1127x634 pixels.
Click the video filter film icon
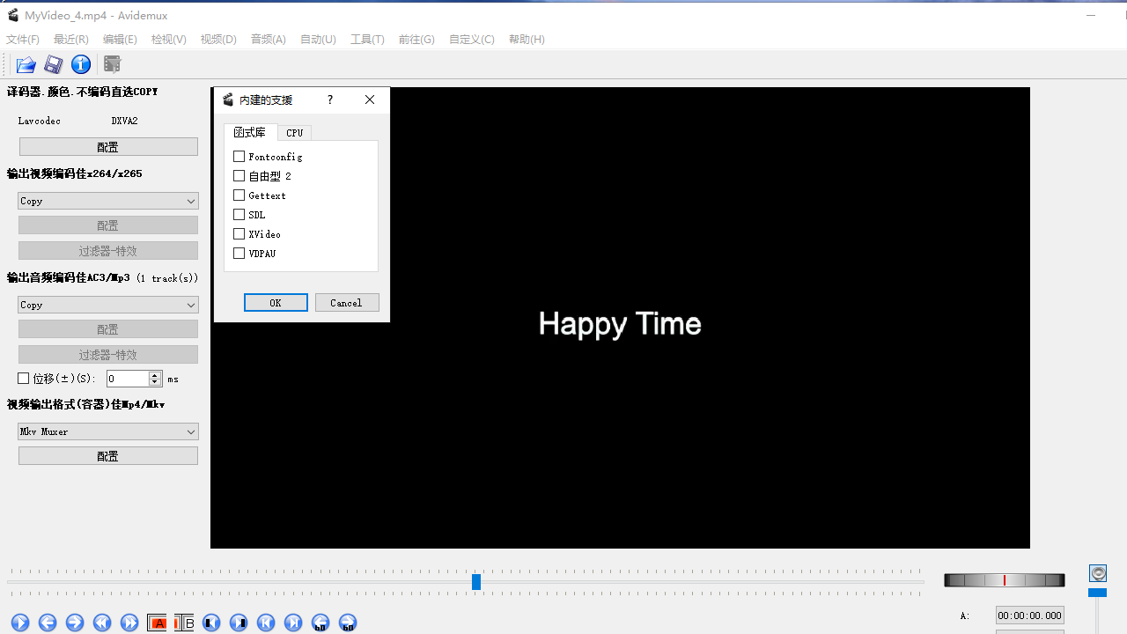(x=112, y=64)
